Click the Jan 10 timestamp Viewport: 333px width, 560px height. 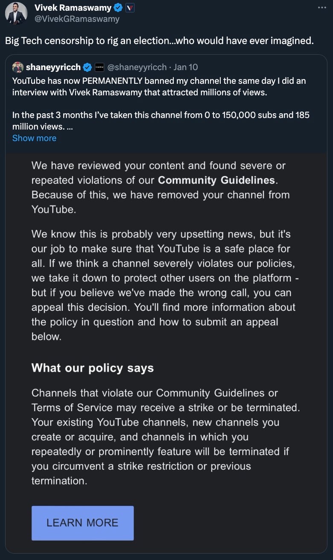(186, 67)
